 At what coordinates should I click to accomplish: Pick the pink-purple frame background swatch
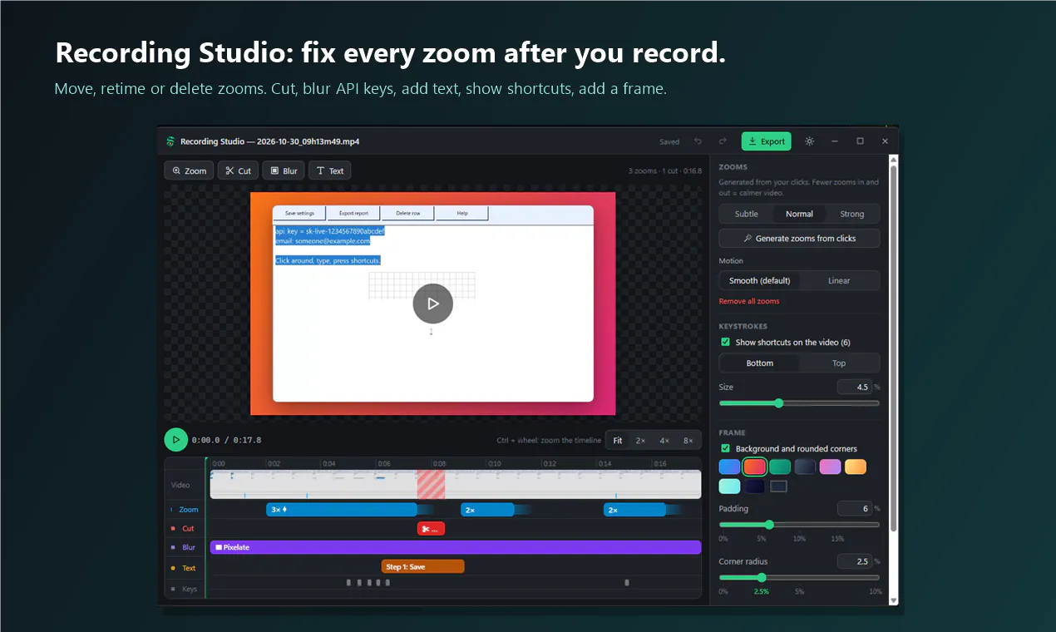(x=830, y=467)
